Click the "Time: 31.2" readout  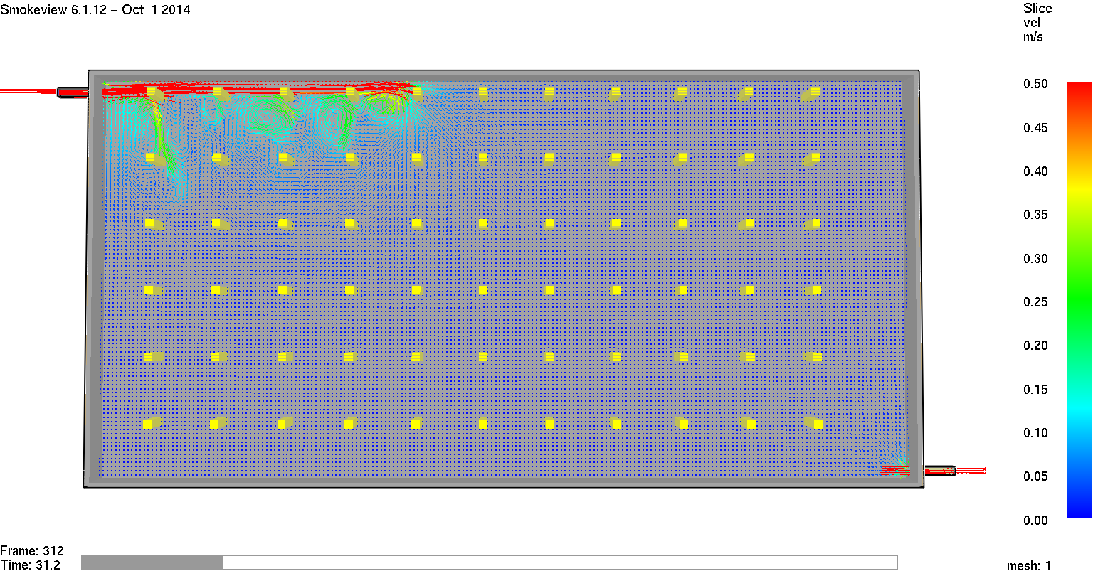[31, 565]
